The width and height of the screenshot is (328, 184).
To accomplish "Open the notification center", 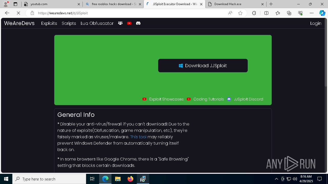I will coord(320,179).
